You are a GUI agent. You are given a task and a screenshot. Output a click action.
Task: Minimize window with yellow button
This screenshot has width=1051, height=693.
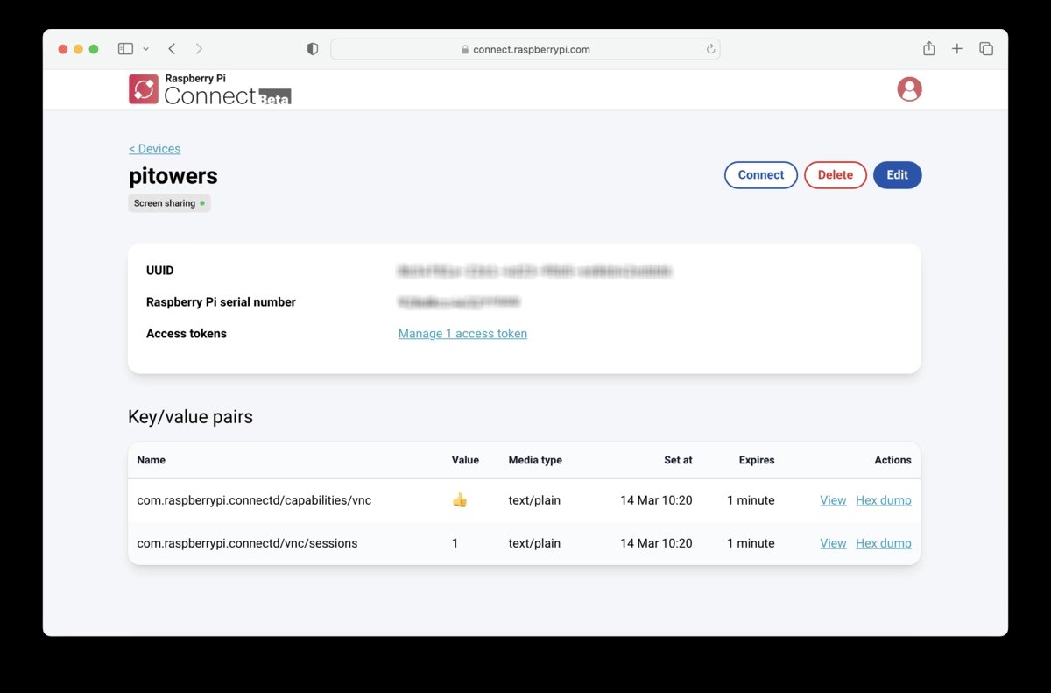(x=79, y=49)
